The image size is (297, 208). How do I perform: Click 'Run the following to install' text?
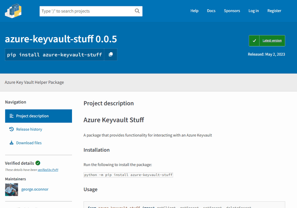coord(118,165)
